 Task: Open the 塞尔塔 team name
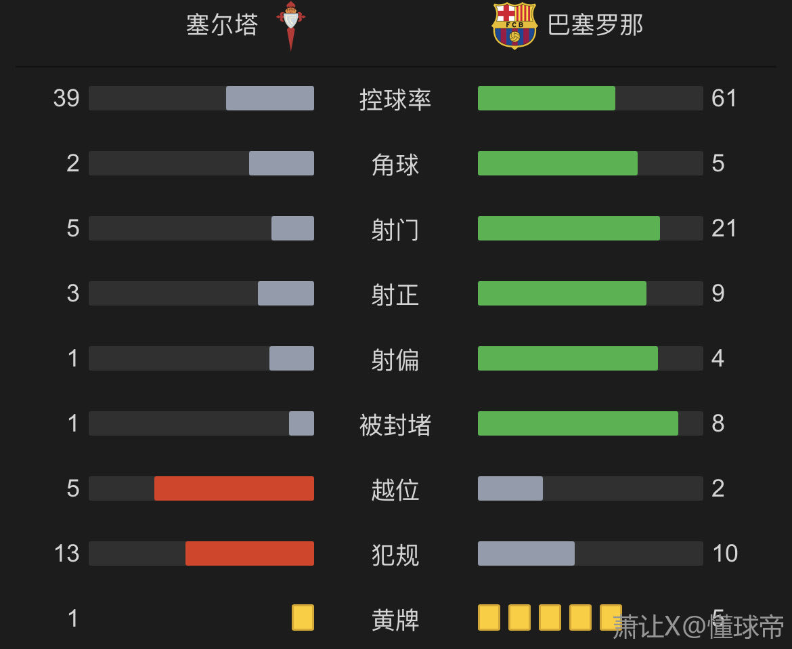click(223, 25)
